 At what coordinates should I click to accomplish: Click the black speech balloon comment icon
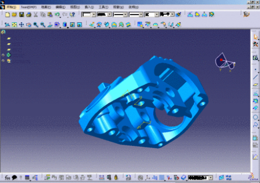[x=14, y=177]
